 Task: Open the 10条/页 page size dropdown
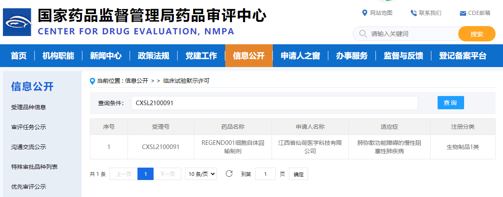click(201, 174)
